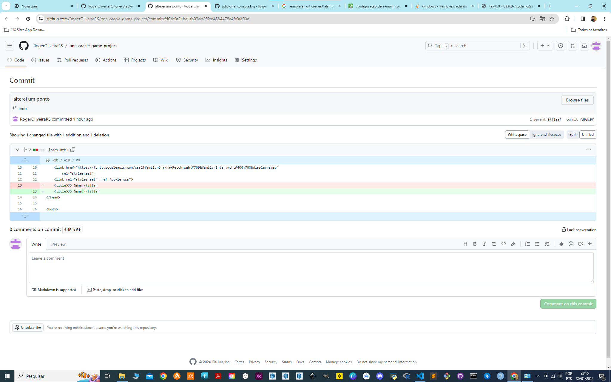
Task: Switch to the comment Preview tab
Action: tap(58, 244)
